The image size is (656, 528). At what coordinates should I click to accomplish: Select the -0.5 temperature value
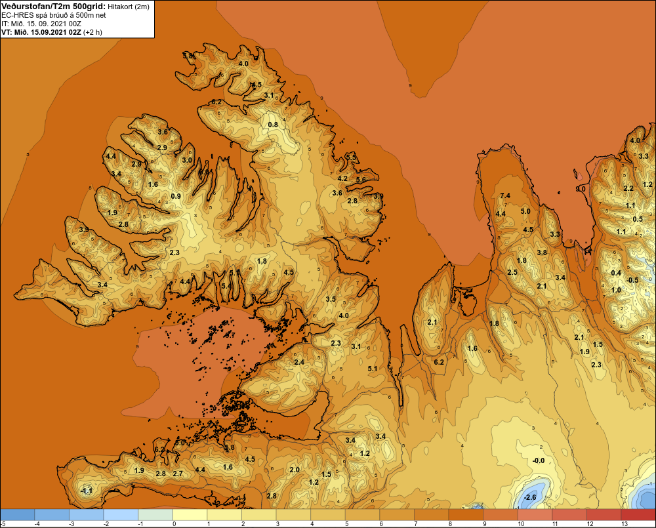(632, 280)
